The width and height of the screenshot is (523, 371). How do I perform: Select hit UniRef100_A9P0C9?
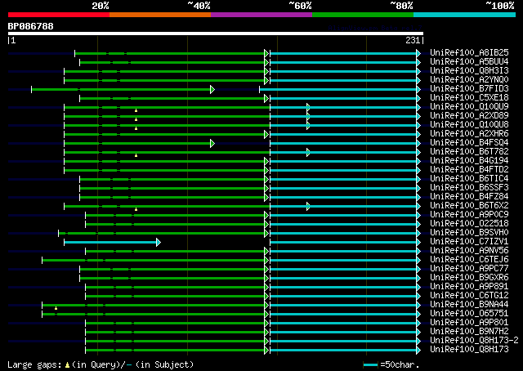(469, 215)
